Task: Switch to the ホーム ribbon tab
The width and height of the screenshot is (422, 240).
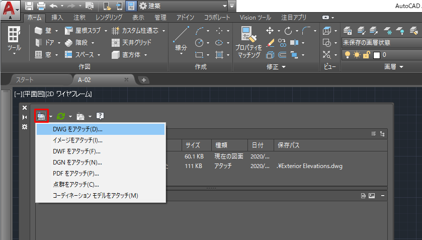Action: click(x=34, y=18)
